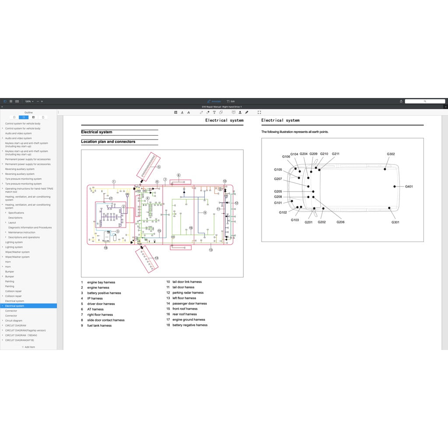The height and width of the screenshot is (448, 448).
Task: Click the zoom decrease minus control
Action: (38, 101)
